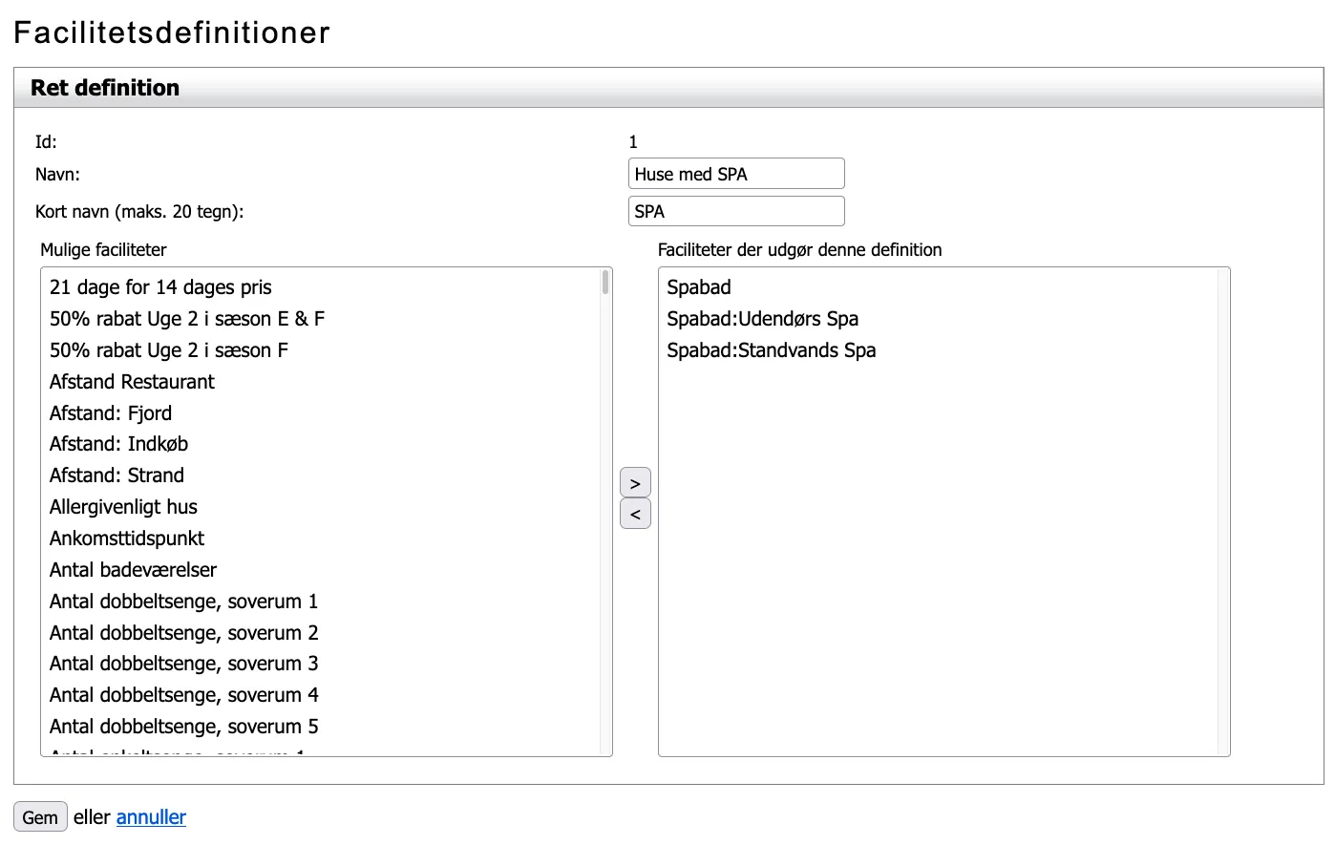Screen dimensions: 1335x845
Task: Select 'Antal badeværelser' facility
Action: (x=133, y=570)
